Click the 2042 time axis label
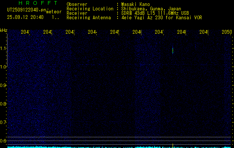The image size is (234, 148). pyautogui.click(x=48, y=32)
